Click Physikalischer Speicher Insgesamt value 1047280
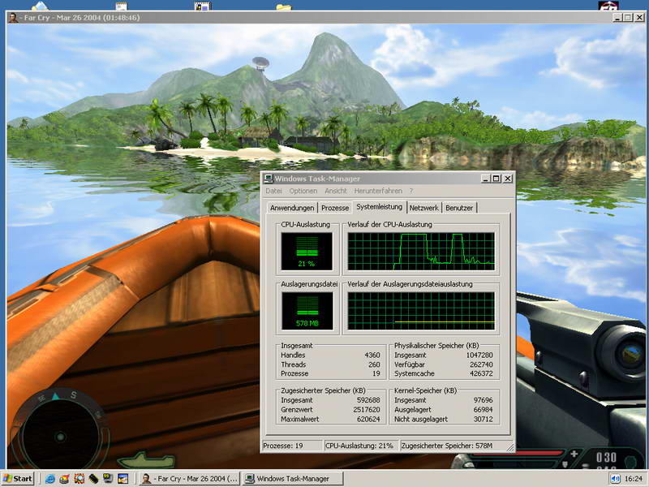The width and height of the screenshot is (649, 487). [479, 356]
